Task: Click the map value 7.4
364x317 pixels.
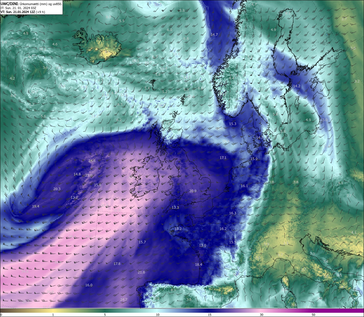Action: 326,262
